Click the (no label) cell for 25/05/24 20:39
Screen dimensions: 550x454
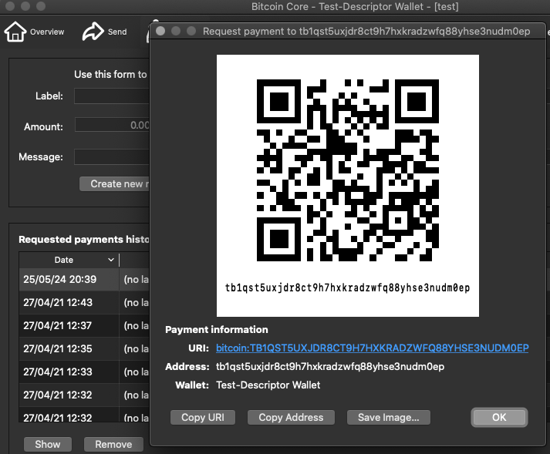[136, 279]
